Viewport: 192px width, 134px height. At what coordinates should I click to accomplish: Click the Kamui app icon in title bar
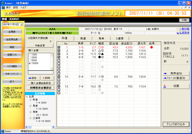(x=3, y=2)
